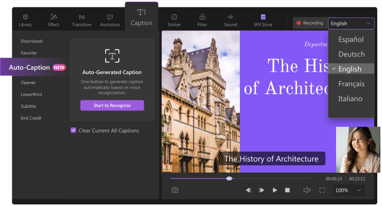Viewport: 382px width, 206px height.
Task: Switch to the Transition tab
Action: (x=81, y=21)
